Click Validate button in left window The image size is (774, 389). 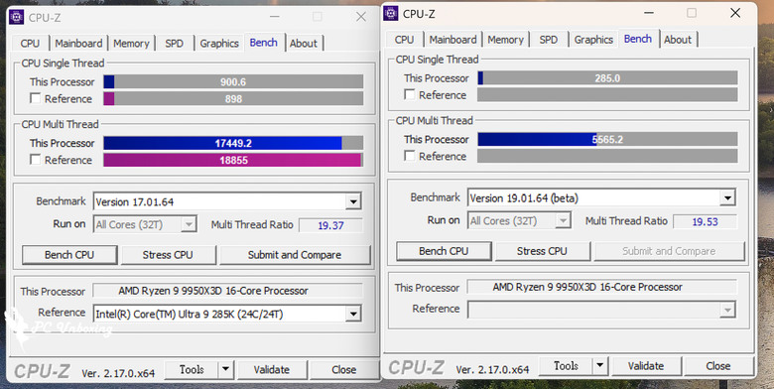coord(272,369)
